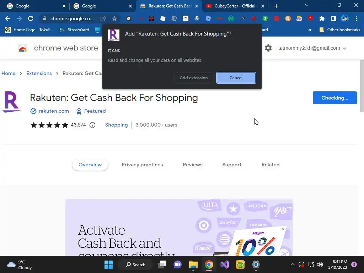Bookmark this page with the star icon
Screen dimensions: 364x273
114,18
